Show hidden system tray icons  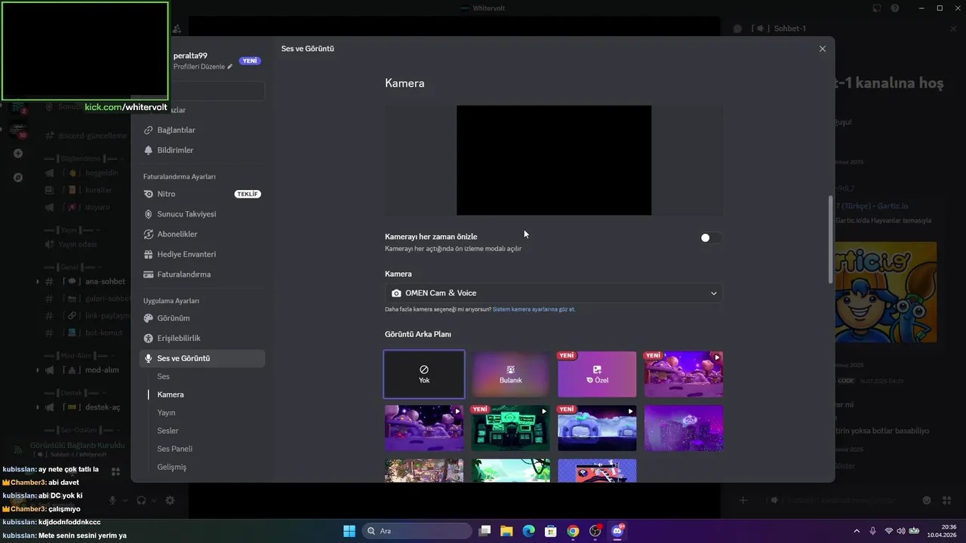click(856, 531)
